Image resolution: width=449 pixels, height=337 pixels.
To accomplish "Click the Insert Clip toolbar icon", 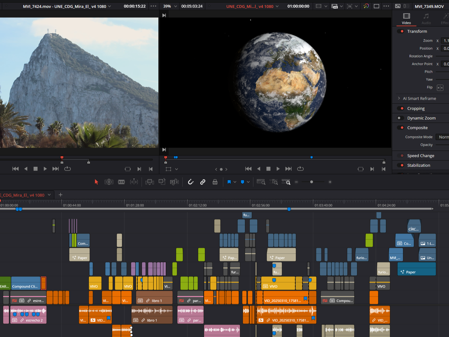I will 149,182.
